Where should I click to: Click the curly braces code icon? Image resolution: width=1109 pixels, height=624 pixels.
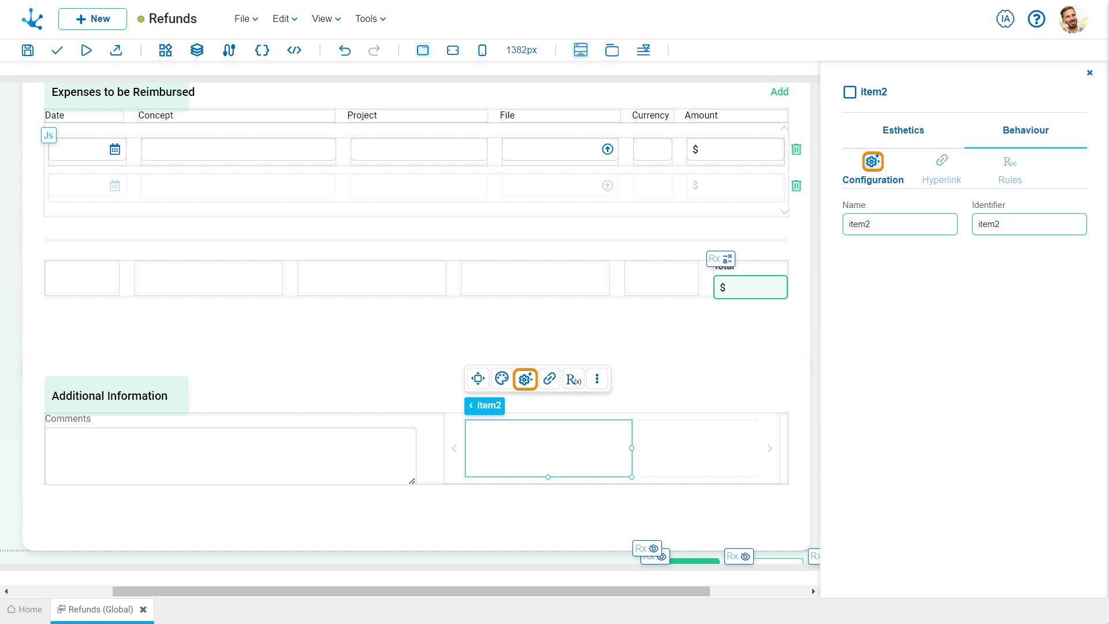[262, 50]
